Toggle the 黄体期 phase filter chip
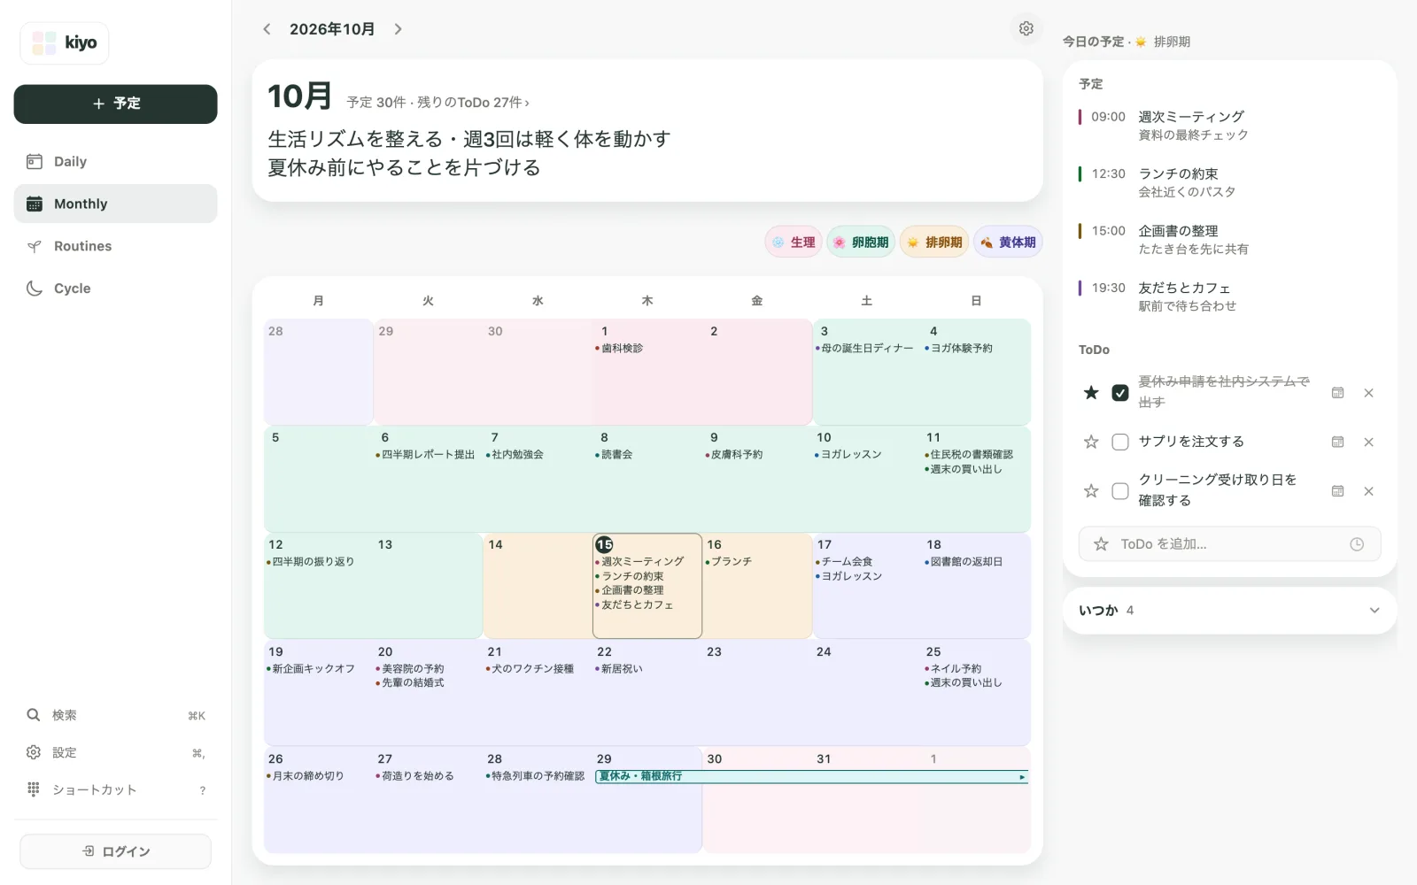 (x=1008, y=242)
